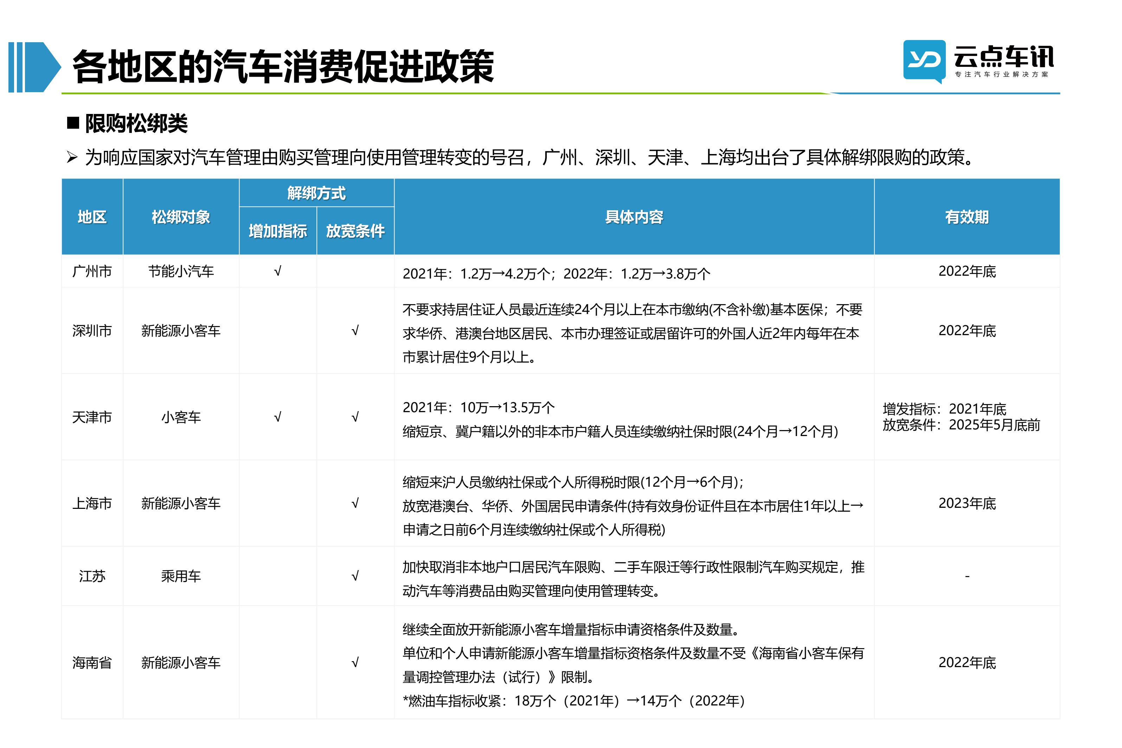This screenshot has width=1122, height=748.
Task: Click the 放宽条件 checkmark in 上海市 row
Action: tap(355, 503)
